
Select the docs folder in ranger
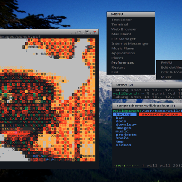(121, 121)
